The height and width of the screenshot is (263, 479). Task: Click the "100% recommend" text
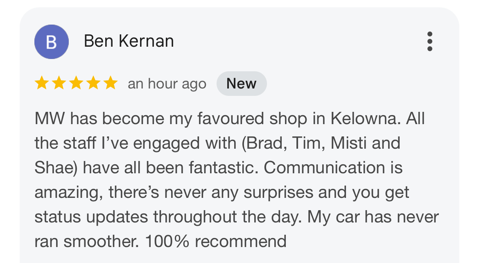(x=216, y=242)
